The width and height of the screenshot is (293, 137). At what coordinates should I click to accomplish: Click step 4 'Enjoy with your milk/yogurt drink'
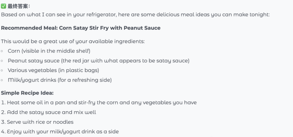(60, 132)
